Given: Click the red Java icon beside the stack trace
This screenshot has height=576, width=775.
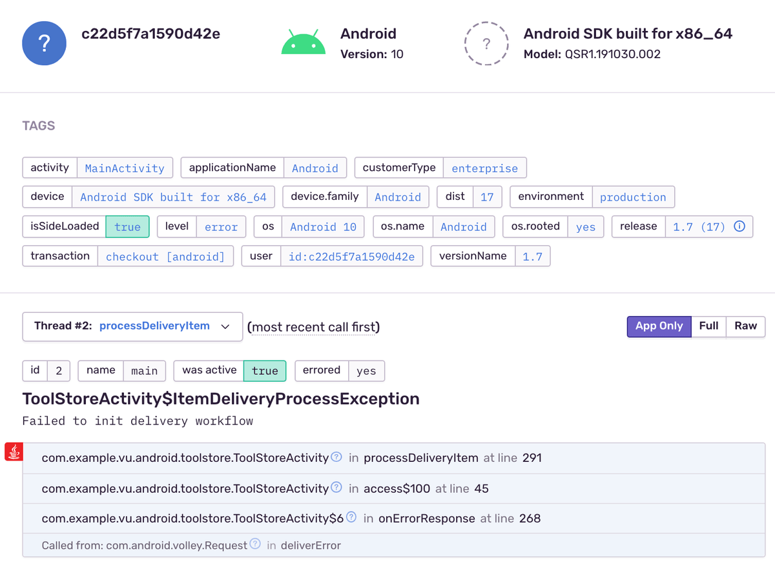Looking at the screenshot, I should pyautogui.click(x=14, y=452).
